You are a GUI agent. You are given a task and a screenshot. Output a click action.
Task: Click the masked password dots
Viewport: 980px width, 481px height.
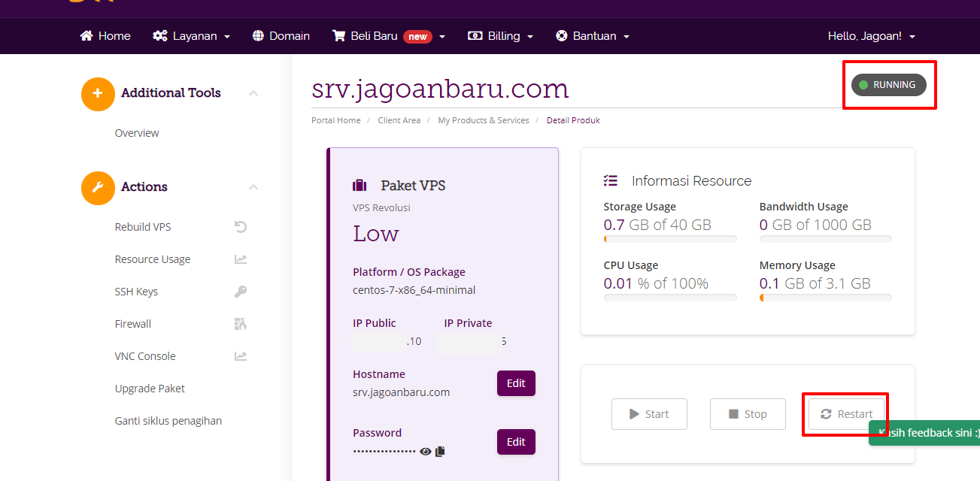[x=384, y=451]
